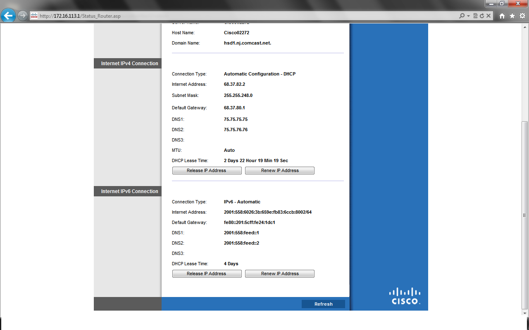Screen dimensions: 529x330
Task: Click the IPv4 Default Gateway: label
Action: (189, 108)
